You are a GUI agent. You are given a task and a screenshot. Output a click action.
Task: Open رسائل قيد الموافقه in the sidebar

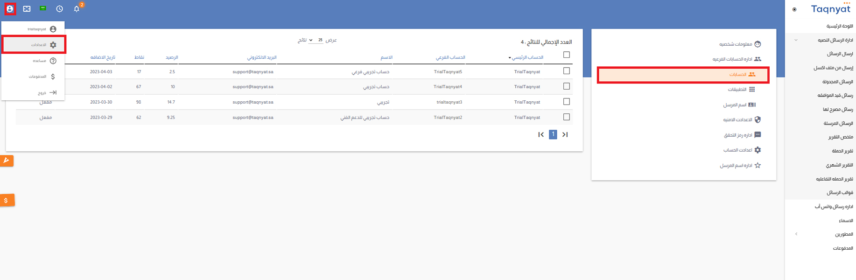[x=835, y=95]
